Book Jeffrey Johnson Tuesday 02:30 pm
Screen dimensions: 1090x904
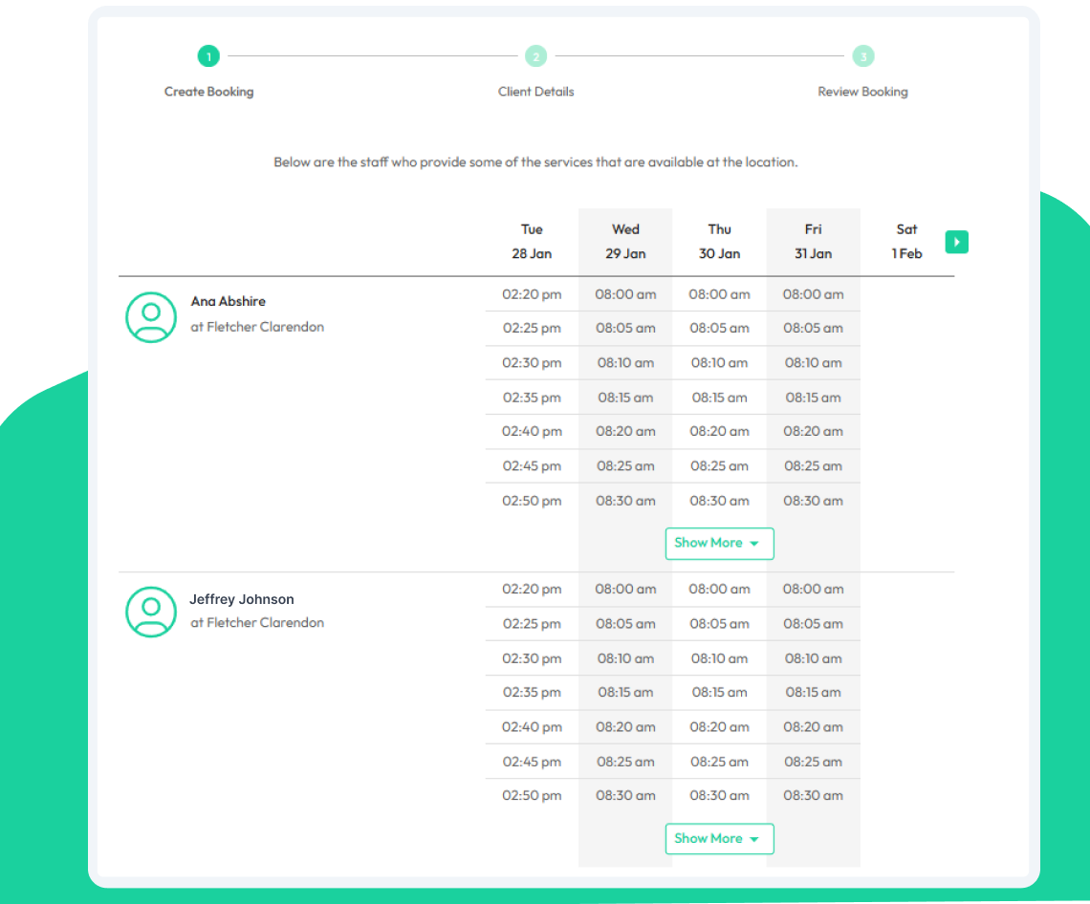click(532, 658)
